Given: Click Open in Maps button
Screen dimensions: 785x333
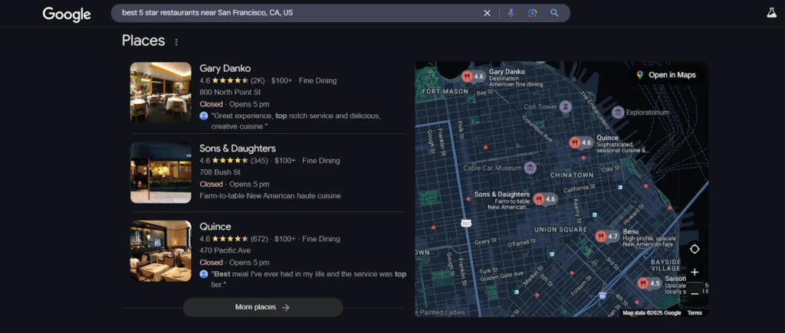Looking at the screenshot, I should (665, 75).
